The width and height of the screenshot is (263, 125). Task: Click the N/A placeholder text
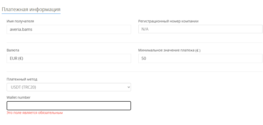tap(145, 29)
